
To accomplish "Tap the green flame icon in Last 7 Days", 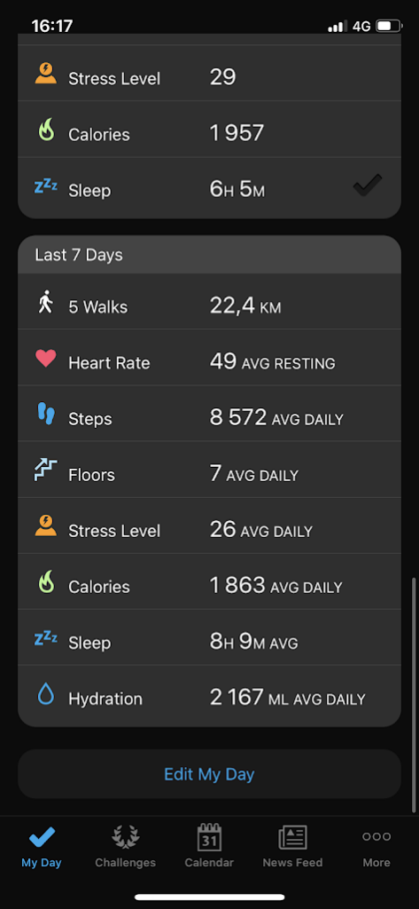I will tap(46, 582).
